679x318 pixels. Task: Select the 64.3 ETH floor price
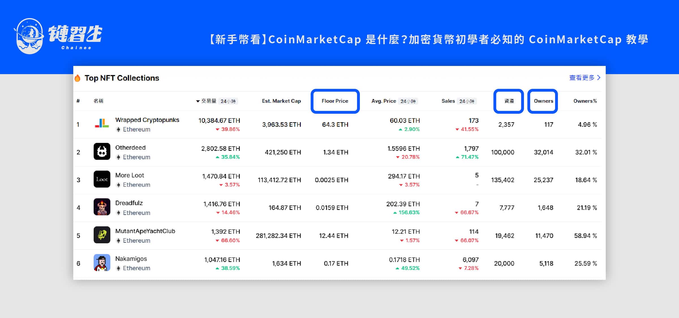[x=335, y=124]
